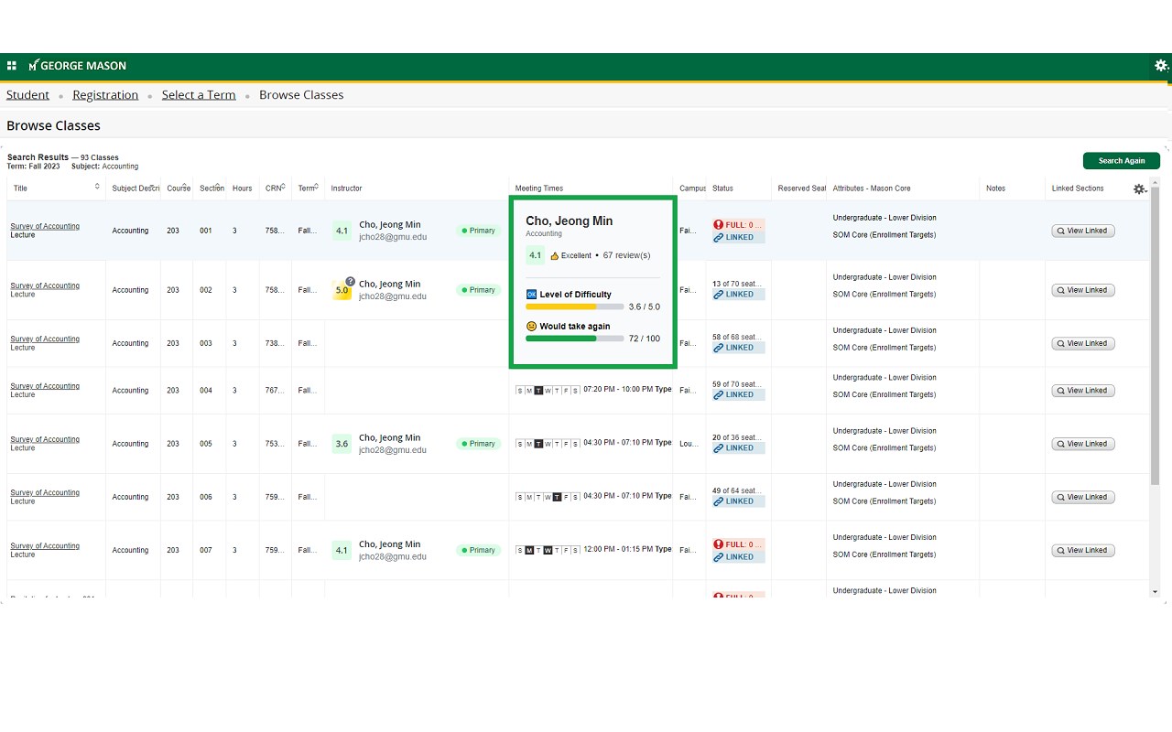Image resolution: width=1172 pixels, height=732 pixels.
Task: Open the settings gear in the green header
Action: 1161,66
